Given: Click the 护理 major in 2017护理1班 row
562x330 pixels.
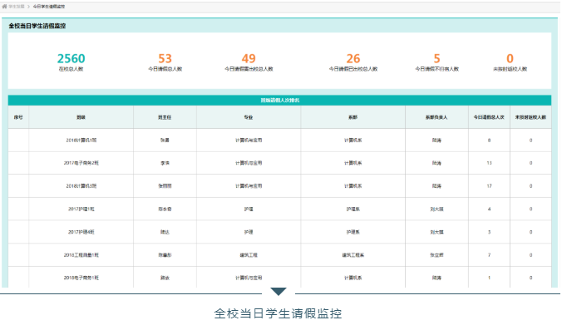Looking at the screenshot, I should point(249,209).
